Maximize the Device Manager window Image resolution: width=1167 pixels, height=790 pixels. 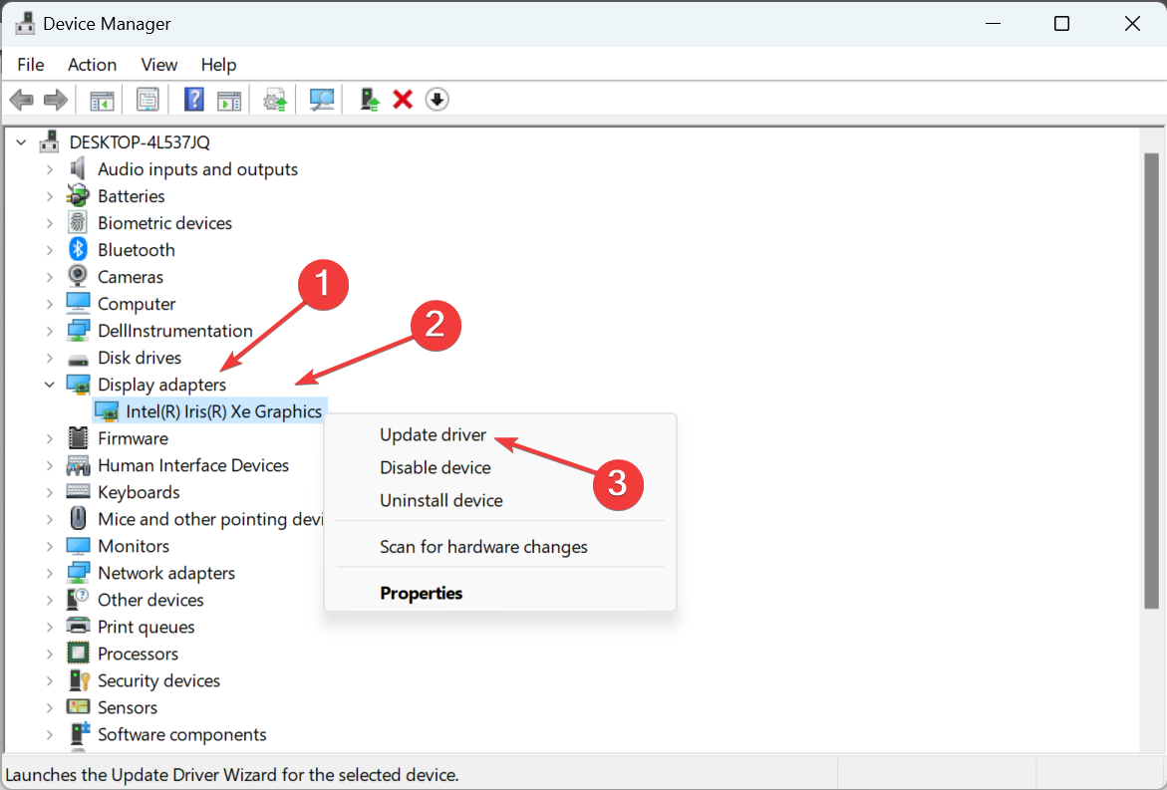(x=1062, y=23)
